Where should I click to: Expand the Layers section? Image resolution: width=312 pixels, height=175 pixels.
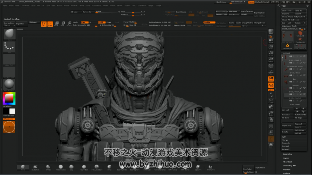click(286, 158)
